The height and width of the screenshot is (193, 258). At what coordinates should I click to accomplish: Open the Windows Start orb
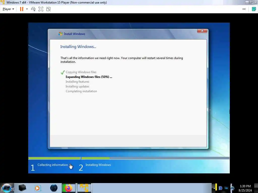click(7, 188)
